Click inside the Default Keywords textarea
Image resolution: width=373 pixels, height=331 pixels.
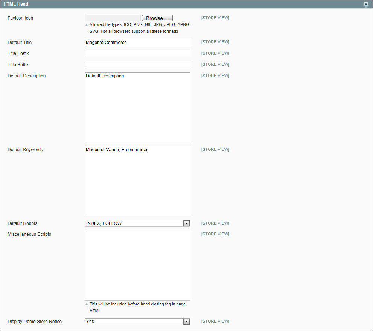click(x=137, y=181)
